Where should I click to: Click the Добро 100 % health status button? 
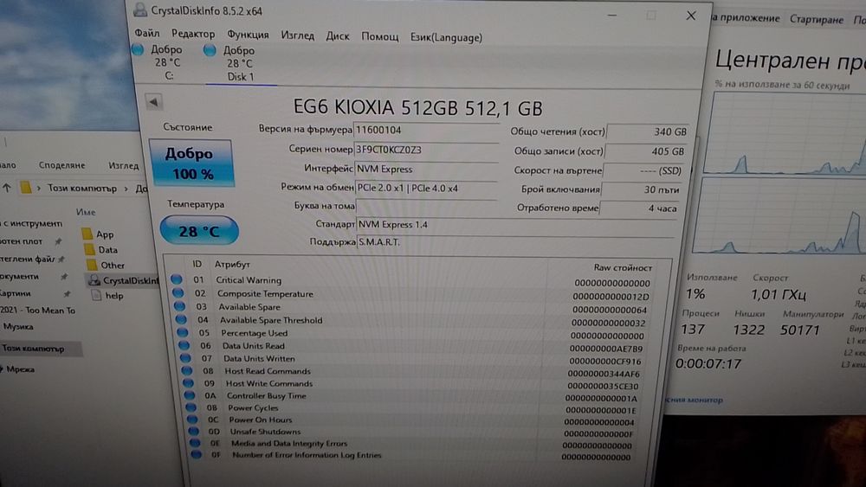(x=191, y=163)
